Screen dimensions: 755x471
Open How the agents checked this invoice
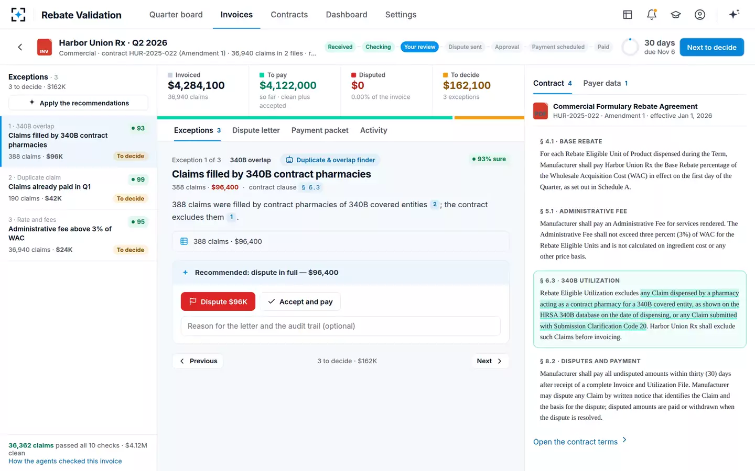[65, 461]
